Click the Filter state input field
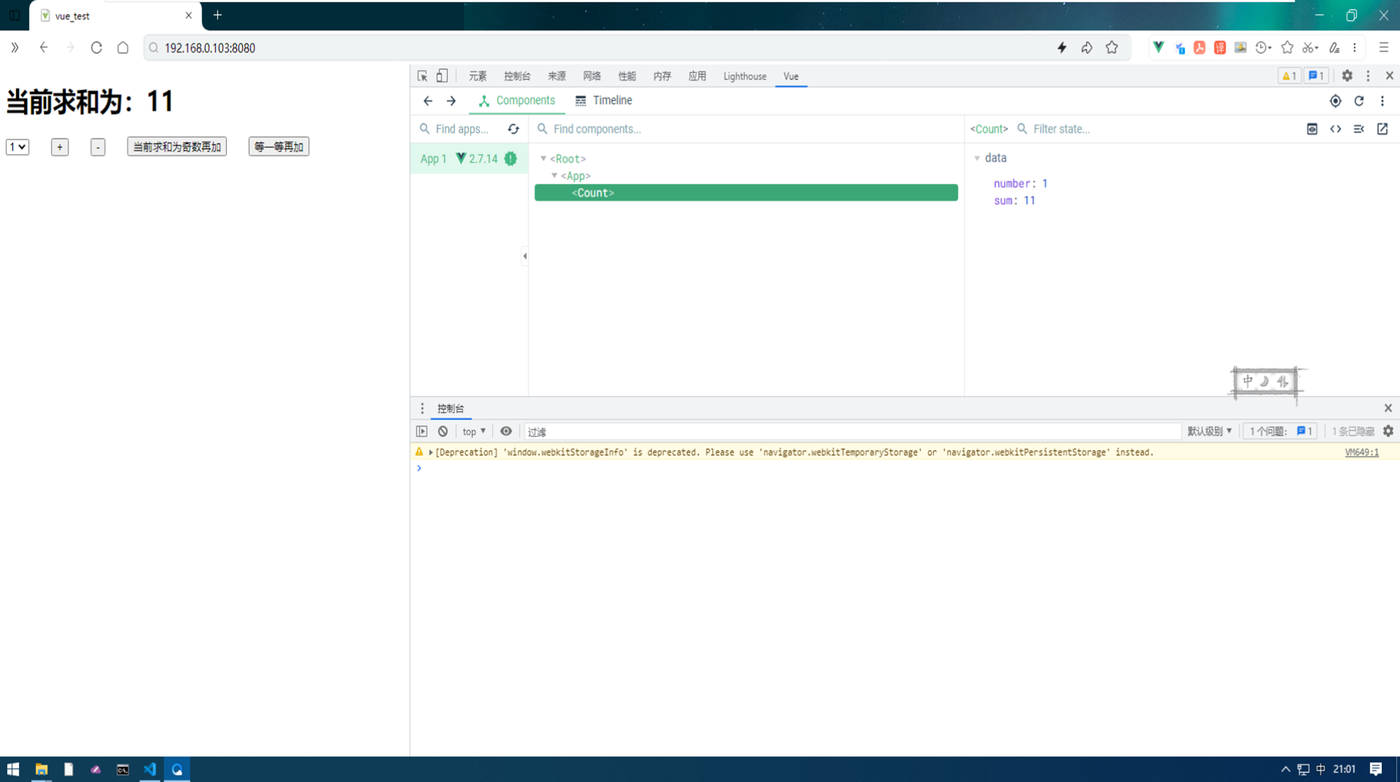Image resolution: width=1400 pixels, height=782 pixels. point(1159,129)
